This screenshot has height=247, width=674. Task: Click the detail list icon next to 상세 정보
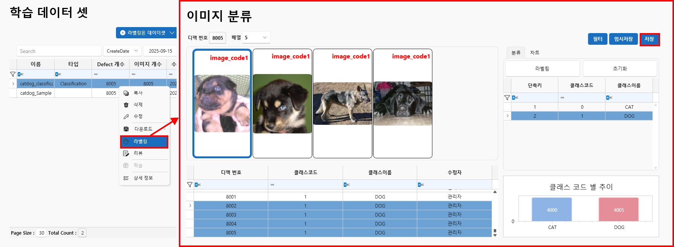pos(126,178)
